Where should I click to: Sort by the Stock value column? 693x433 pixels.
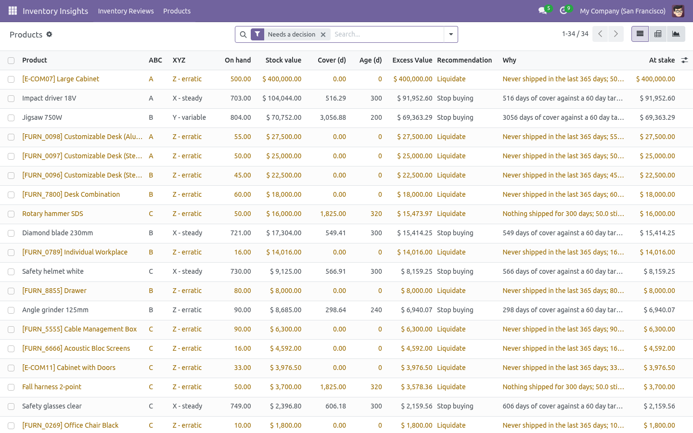[283, 60]
